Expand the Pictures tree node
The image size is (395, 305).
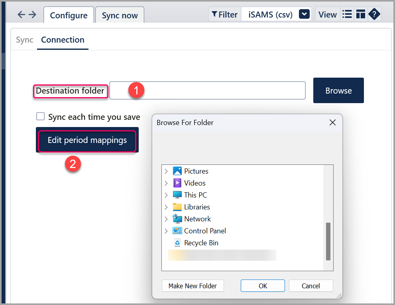166,171
